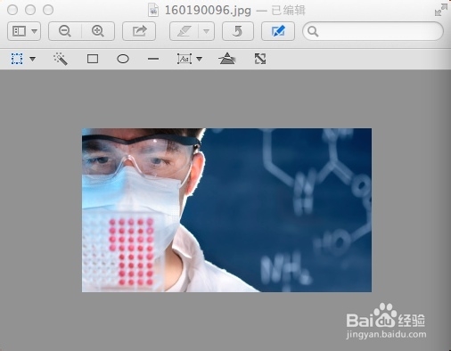Open the sidebar view mode button
This screenshot has width=451, height=351.
[19, 31]
